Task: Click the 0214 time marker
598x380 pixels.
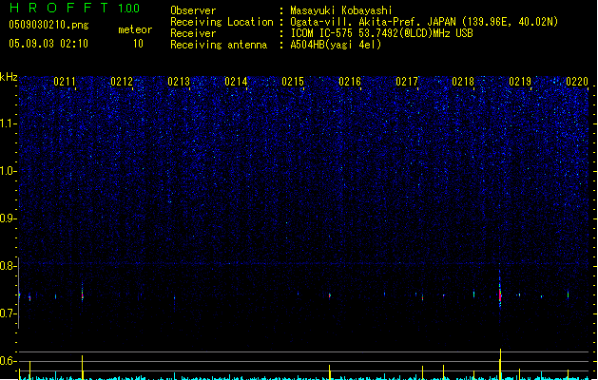Action: (x=236, y=82)
